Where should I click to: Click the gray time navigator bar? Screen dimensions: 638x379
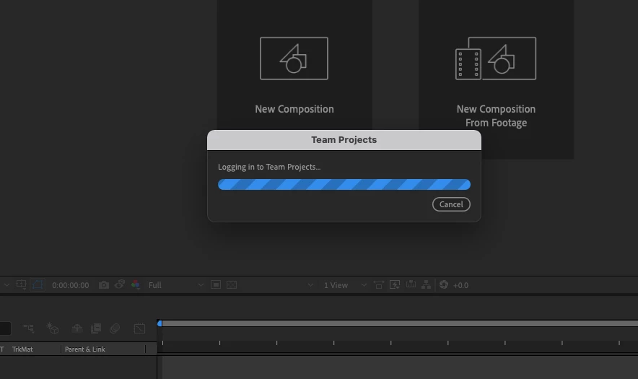point(400,323)
